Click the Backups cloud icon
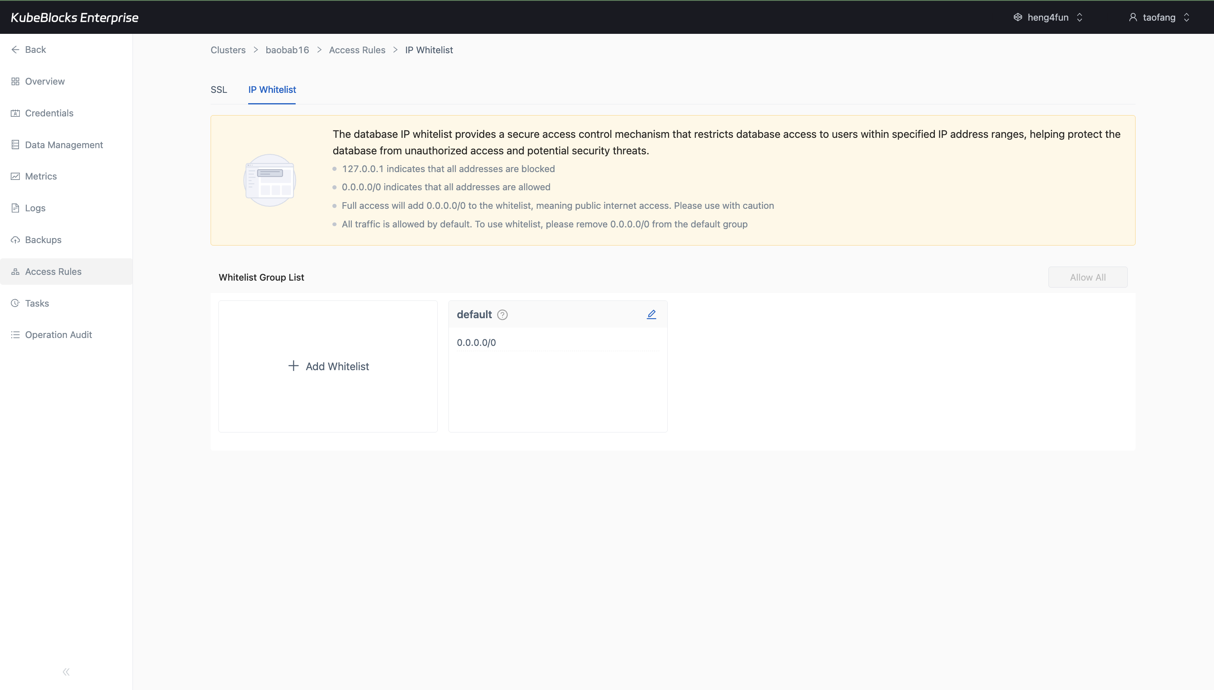The width and height of the screenshot is (1214, 690). tap(15, 240)
